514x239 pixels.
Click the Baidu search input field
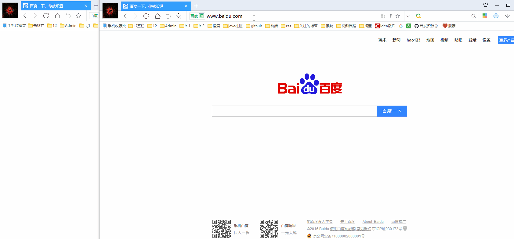click(294, 111)
